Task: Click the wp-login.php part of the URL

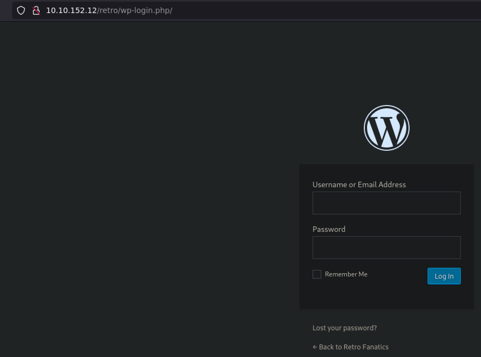Action: coord(146,11)
